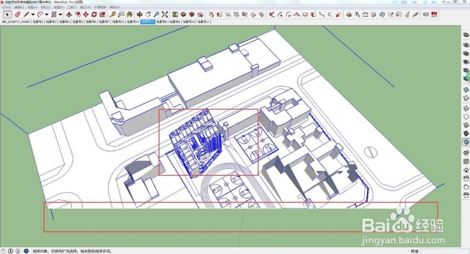Open the 编辑(E) menu
This screenshot has width=470, height=254.
pyautogui.click(x=20, y=7)
